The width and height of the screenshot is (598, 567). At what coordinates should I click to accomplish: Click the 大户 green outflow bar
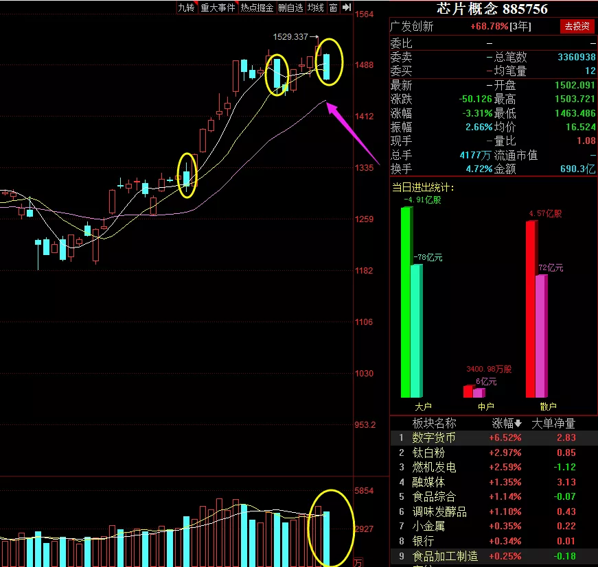(407, 302)
